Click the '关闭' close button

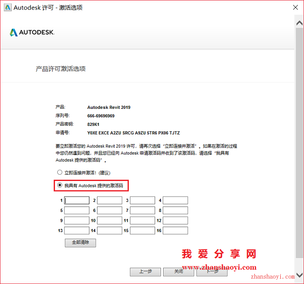pos(178,272)
